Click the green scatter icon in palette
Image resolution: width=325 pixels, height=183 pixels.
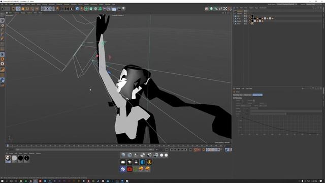click(x=136, y=169)
